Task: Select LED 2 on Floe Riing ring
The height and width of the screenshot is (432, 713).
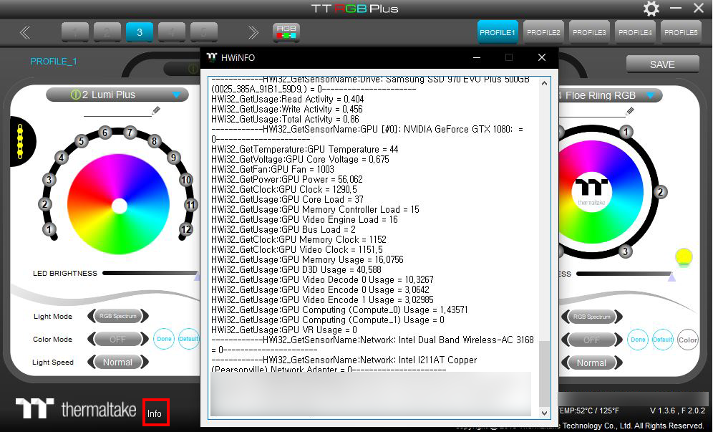Action: [660, 192]
